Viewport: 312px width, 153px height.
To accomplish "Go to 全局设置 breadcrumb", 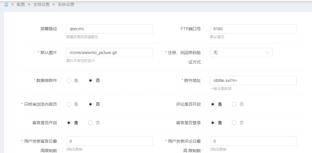I will [x=41, y=4].
